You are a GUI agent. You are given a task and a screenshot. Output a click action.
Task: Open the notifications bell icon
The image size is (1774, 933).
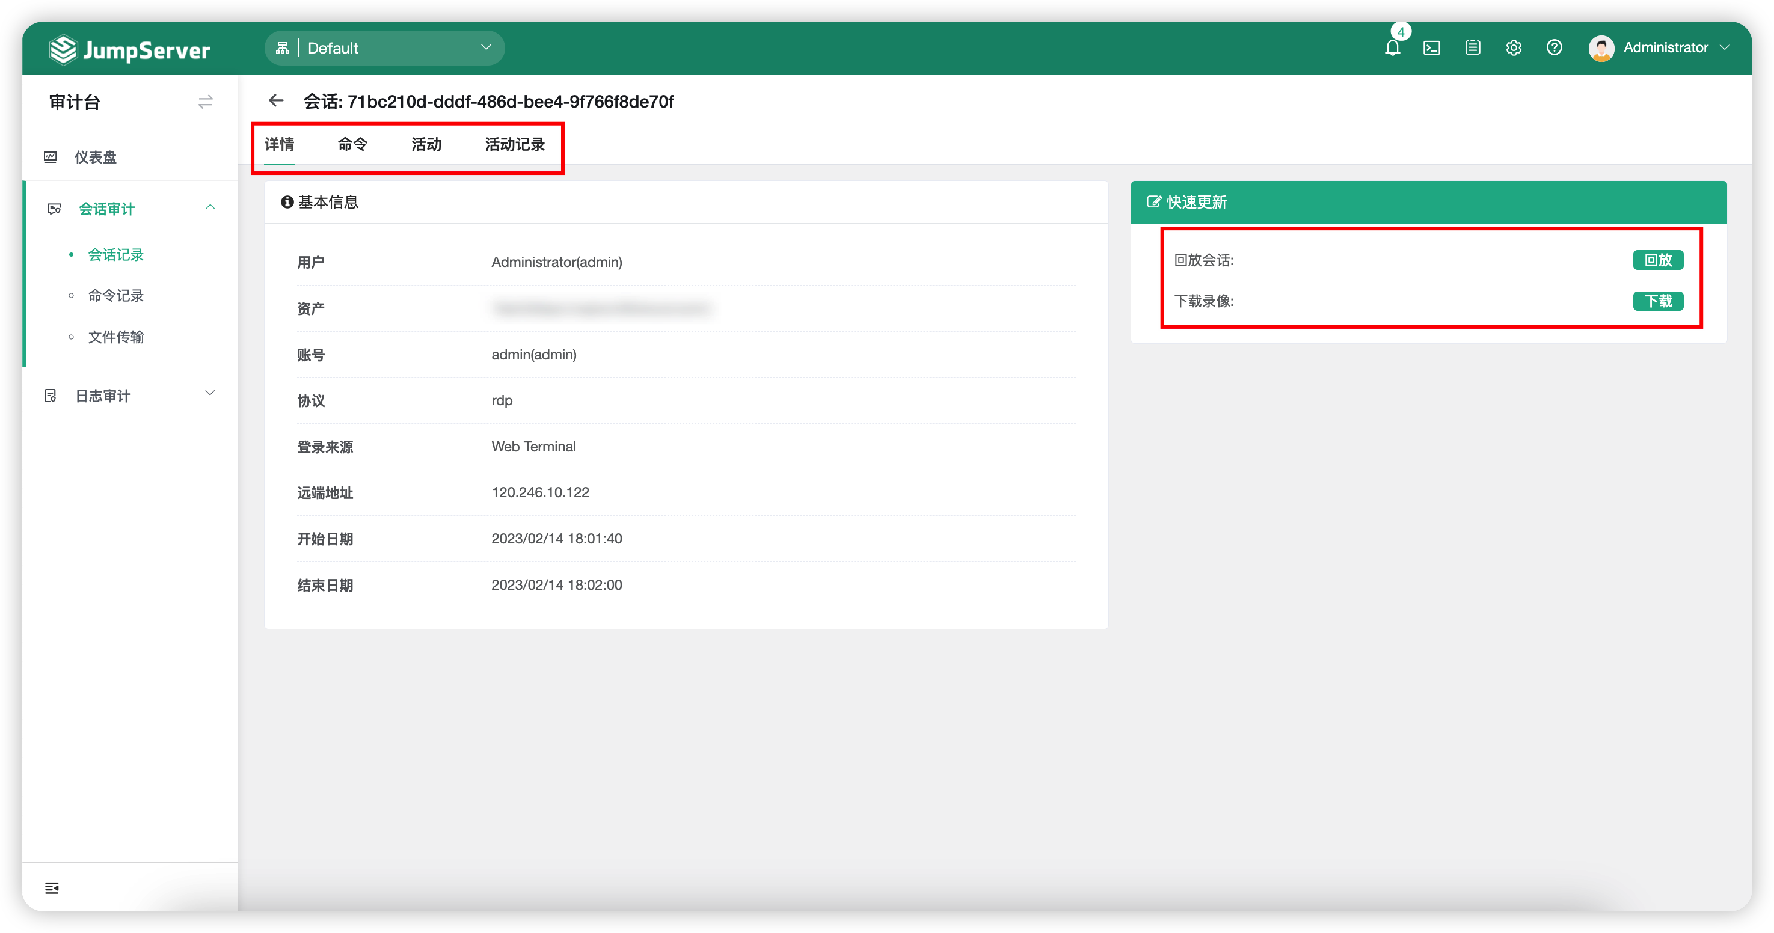coord(1392,48)
